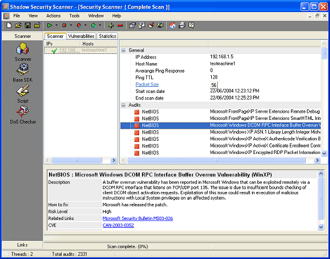Open the Window menu
Image resolution: width=330 pixels, height=259 pixels.
(x=96, y=16)
